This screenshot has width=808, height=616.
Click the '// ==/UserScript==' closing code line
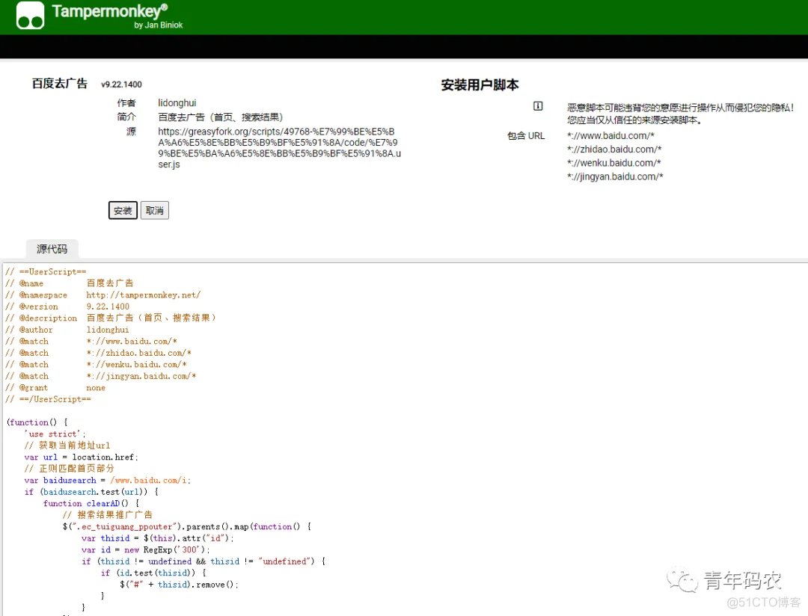tap(48, 399)
